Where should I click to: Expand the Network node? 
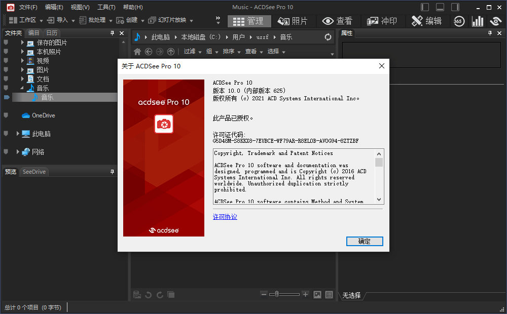coord(18,151)
